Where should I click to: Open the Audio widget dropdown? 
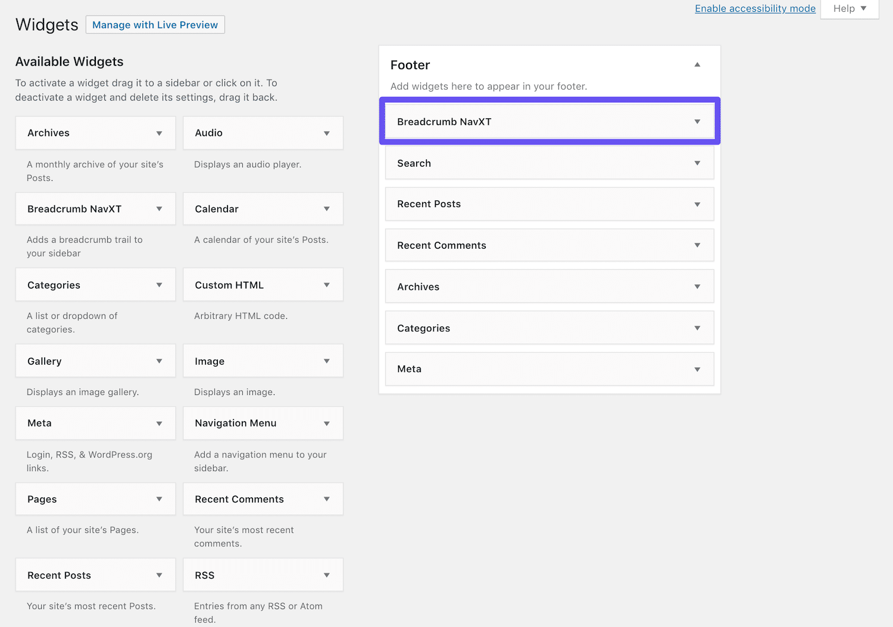(x=327, y=133)
